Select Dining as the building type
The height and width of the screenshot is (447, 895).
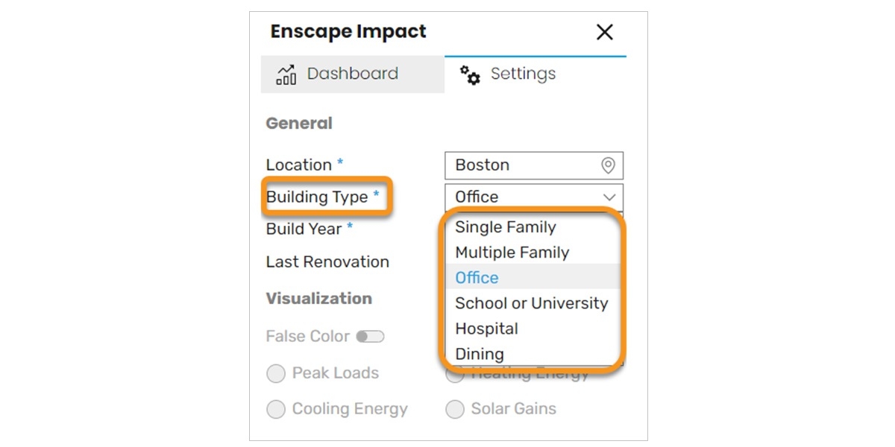[478, 354]
